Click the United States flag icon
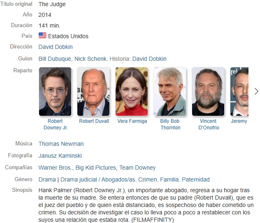260x223 pixels. coord(42,35)
